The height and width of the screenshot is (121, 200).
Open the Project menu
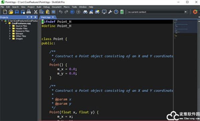tap(31, 7)
